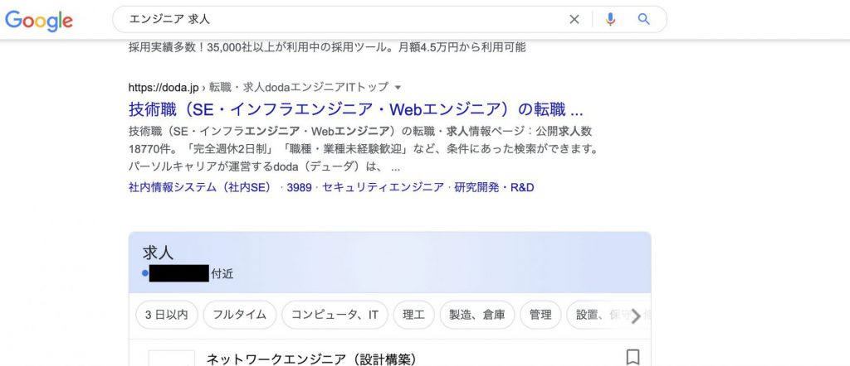
Task: Click the blue magnifier search icon
Action: tap(643, 20)
